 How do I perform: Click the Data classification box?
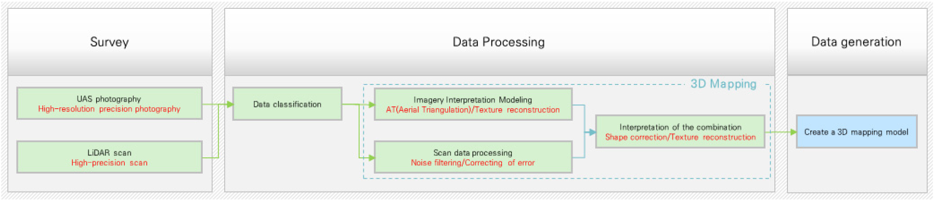(x=287, y=104)
